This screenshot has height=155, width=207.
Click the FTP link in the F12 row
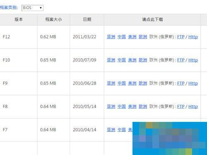tap(181, 37)
